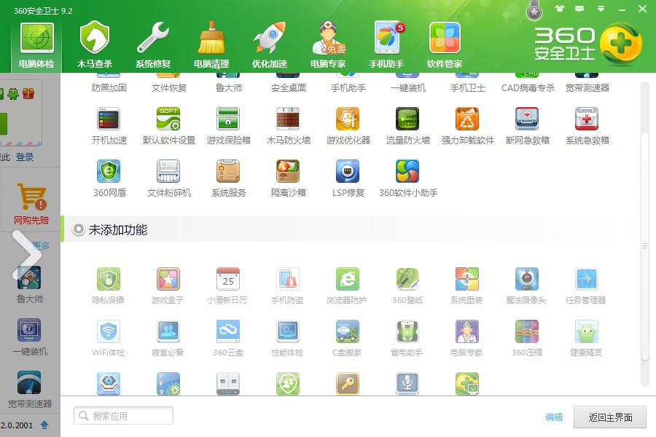Open the LSP修复 tool
Screen dimensions: 656x437
tap(348, 178)
